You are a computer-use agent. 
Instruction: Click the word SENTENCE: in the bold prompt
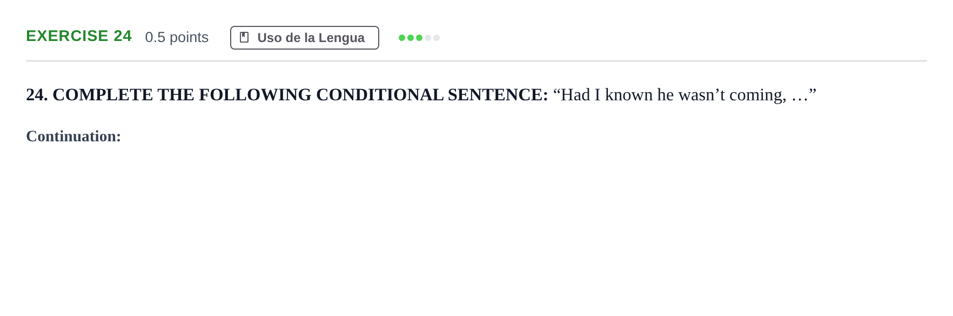(x=498, y=95)
